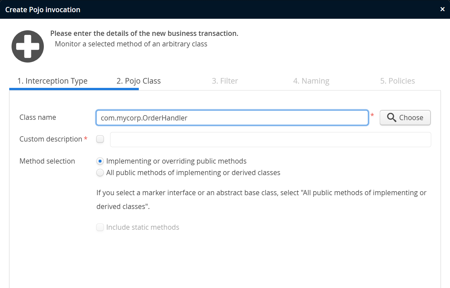
Task: Close the Create Pojo invocation dialog
Action: click(442, 9)
